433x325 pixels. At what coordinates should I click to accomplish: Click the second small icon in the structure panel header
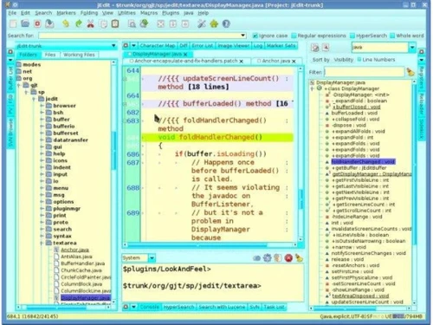pyautogui.click(x=326, y=48)
